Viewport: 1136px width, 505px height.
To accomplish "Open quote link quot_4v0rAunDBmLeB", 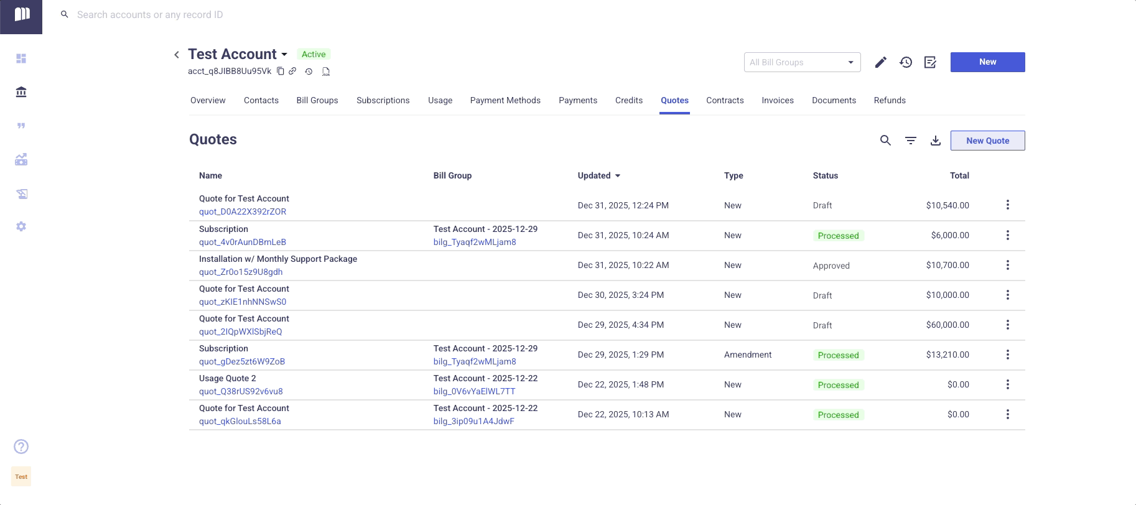I will [x=243, y=242].
